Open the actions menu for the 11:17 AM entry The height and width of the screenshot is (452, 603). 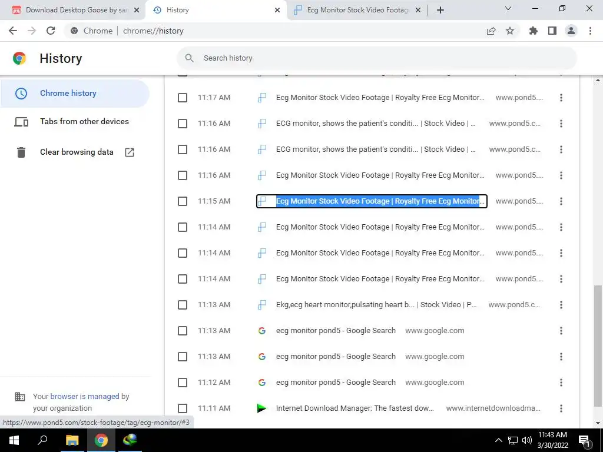coord(561,98)
